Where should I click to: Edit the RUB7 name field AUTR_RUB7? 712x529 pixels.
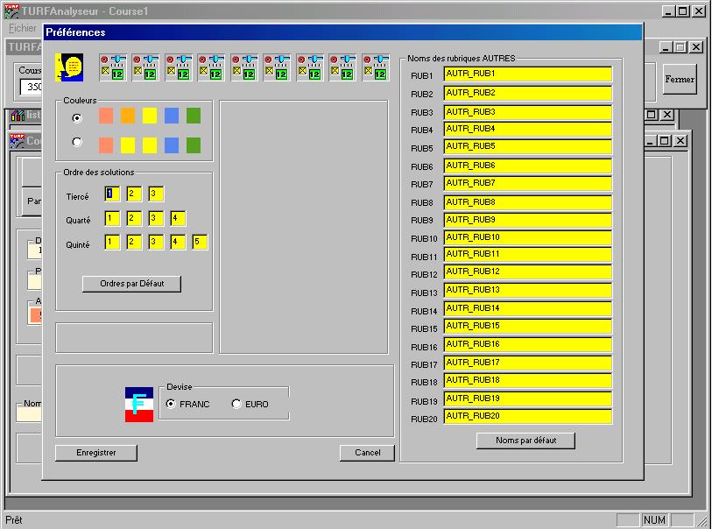point(527,184)
